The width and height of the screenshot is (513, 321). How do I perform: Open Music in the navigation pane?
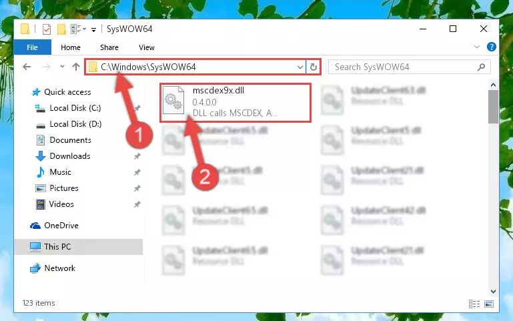60,172
